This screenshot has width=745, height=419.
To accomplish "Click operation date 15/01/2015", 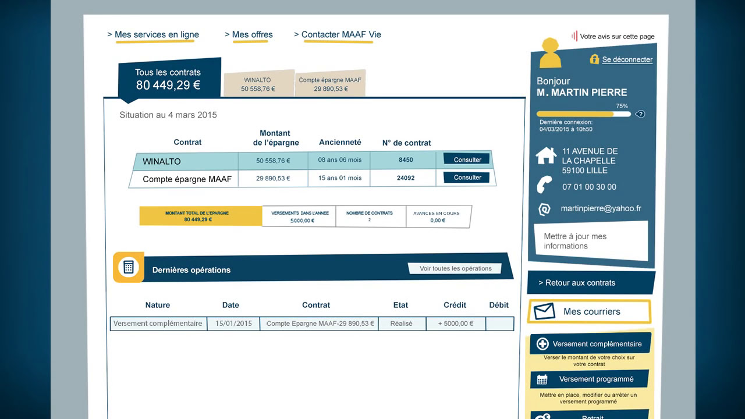I will tap(233, 324).
